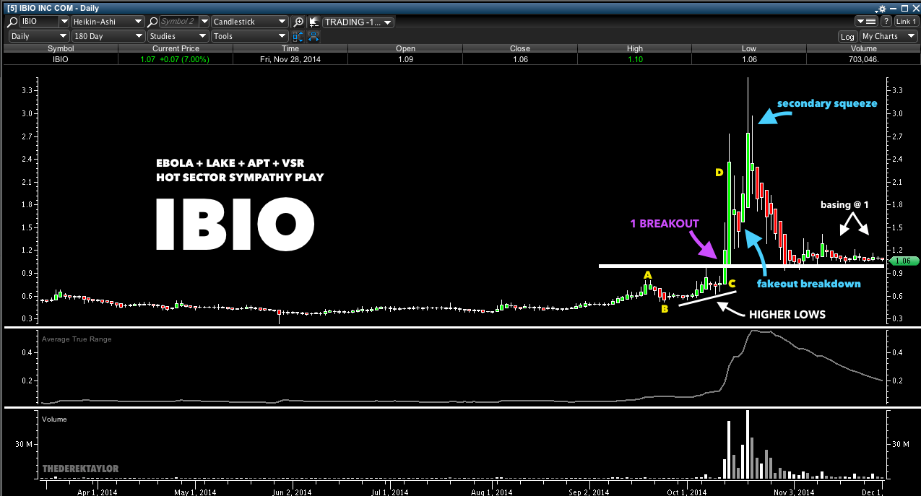Screen dimensions: 921x496
Task: Click the Volume panel label in lower pane
Action: [54, 419]
